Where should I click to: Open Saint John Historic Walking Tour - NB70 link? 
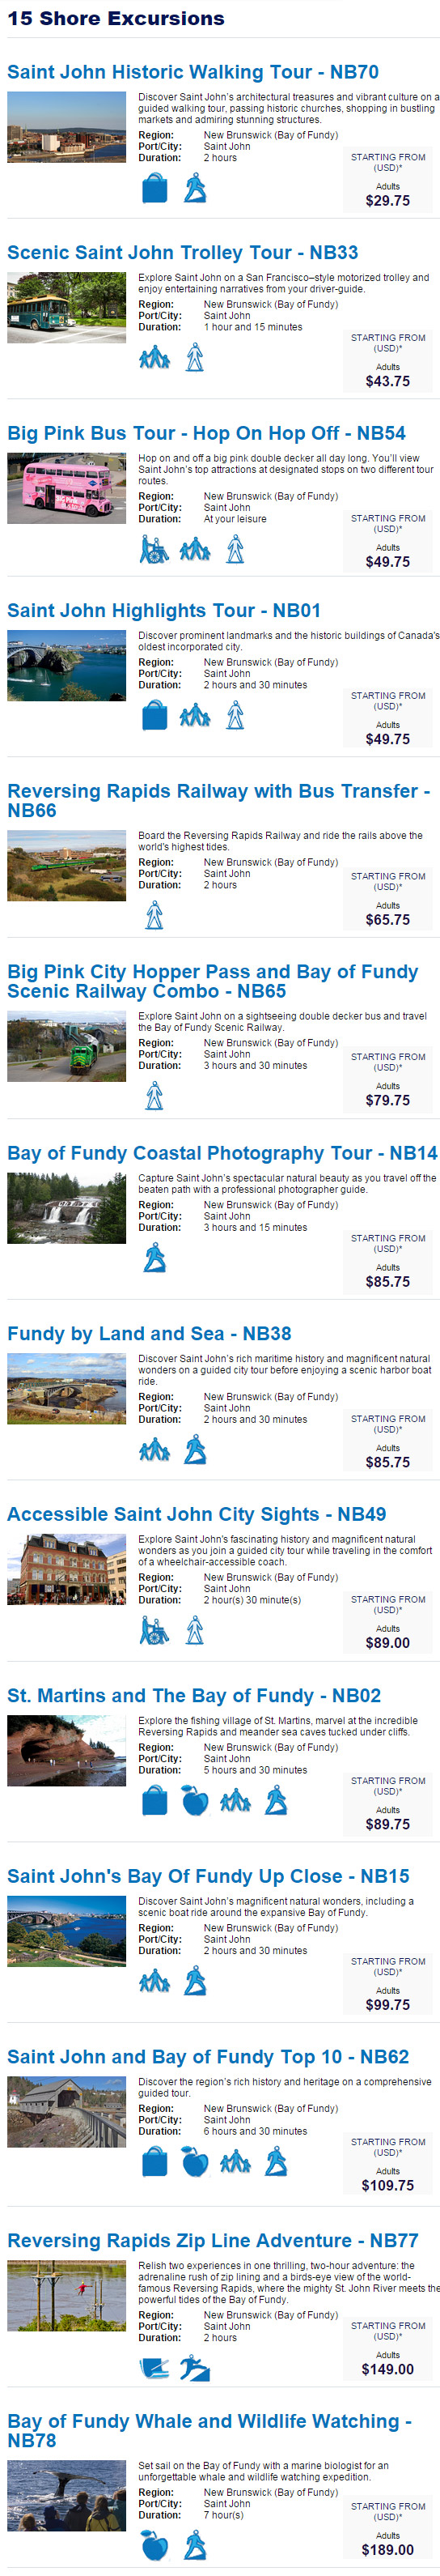192,72
